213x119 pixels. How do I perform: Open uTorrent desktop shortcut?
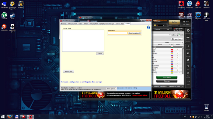4,16
